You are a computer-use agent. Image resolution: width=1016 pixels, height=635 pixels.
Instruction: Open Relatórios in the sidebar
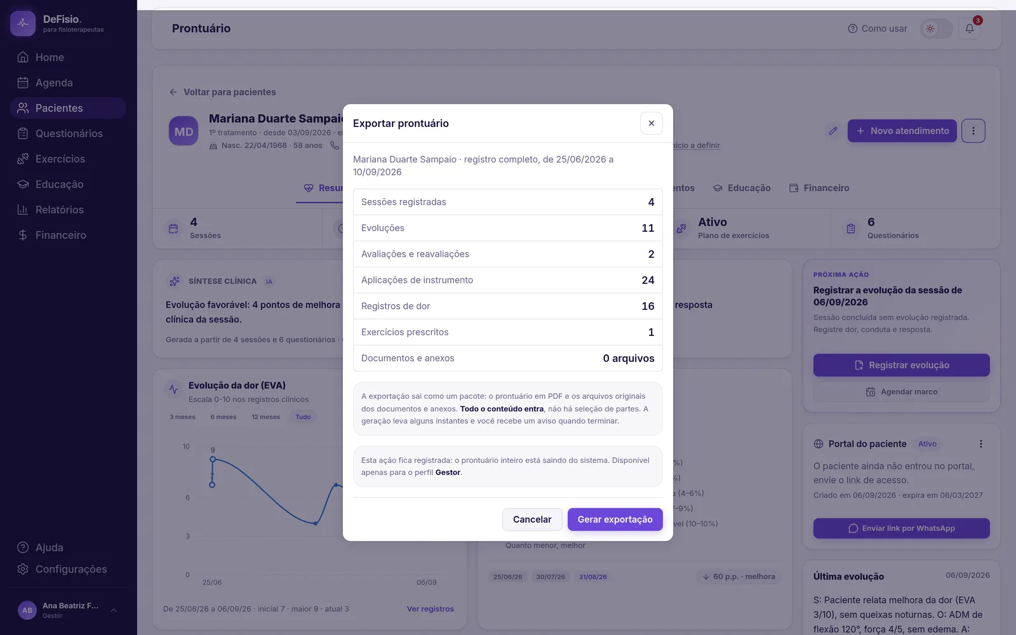(68, 210)
